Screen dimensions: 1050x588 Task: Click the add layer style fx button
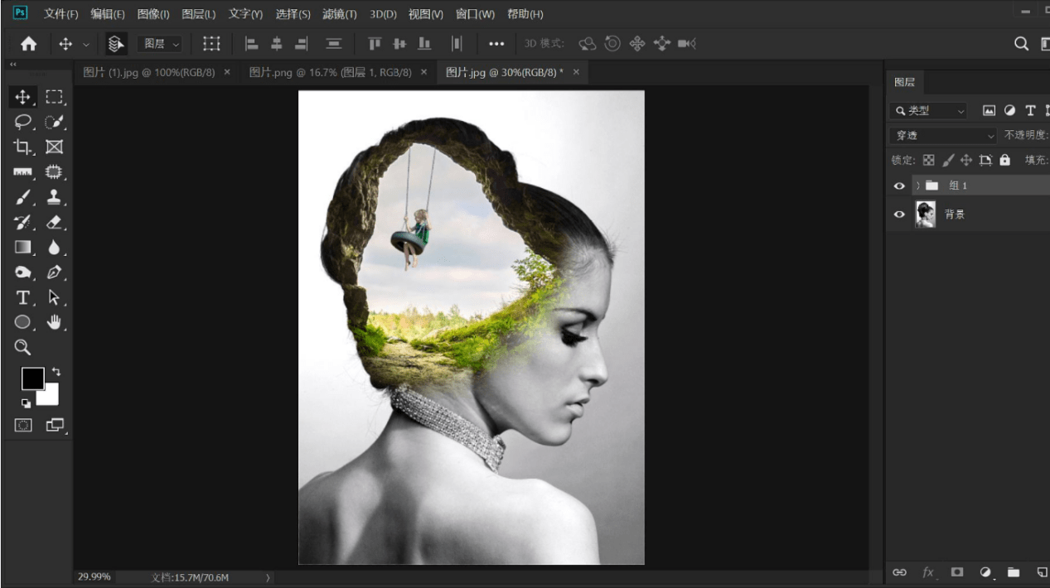pos(928,572)
